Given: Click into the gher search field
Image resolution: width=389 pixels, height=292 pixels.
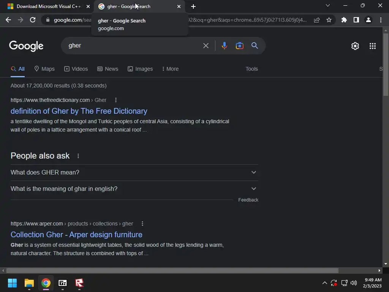Looking at the screenshot, I should (x=134, y=46).
